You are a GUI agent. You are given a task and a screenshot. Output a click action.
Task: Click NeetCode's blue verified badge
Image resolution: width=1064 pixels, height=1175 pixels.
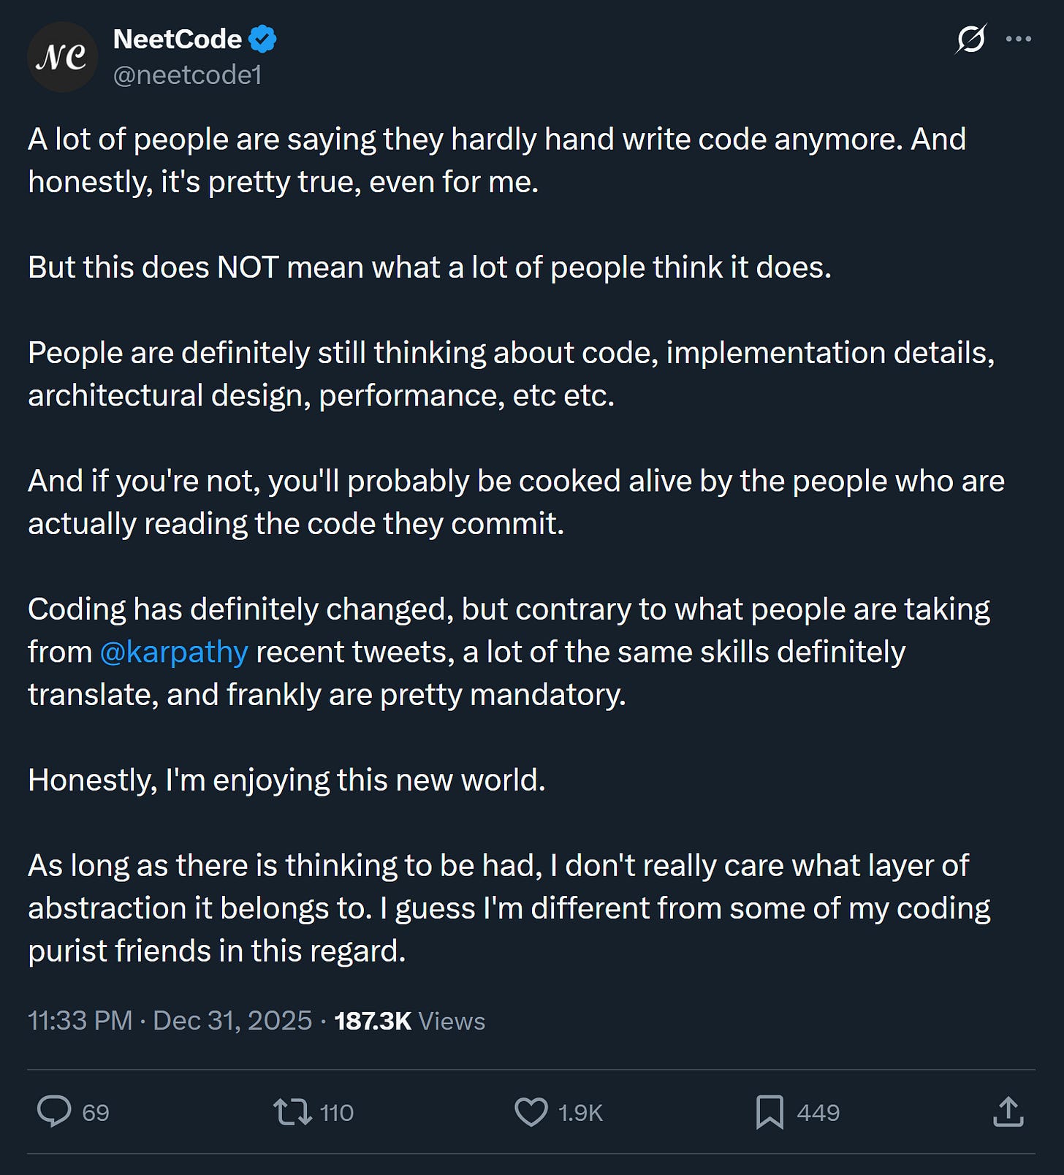(264, 38)
